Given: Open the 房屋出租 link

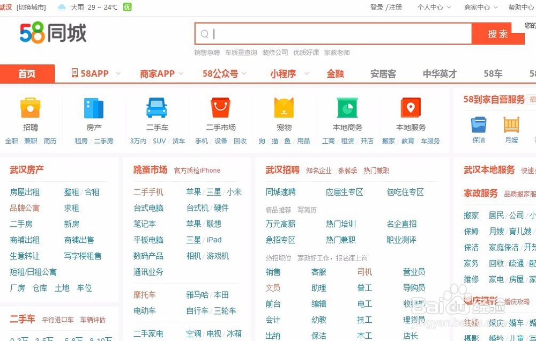Looking at the screenshot, I should point(25,192).
